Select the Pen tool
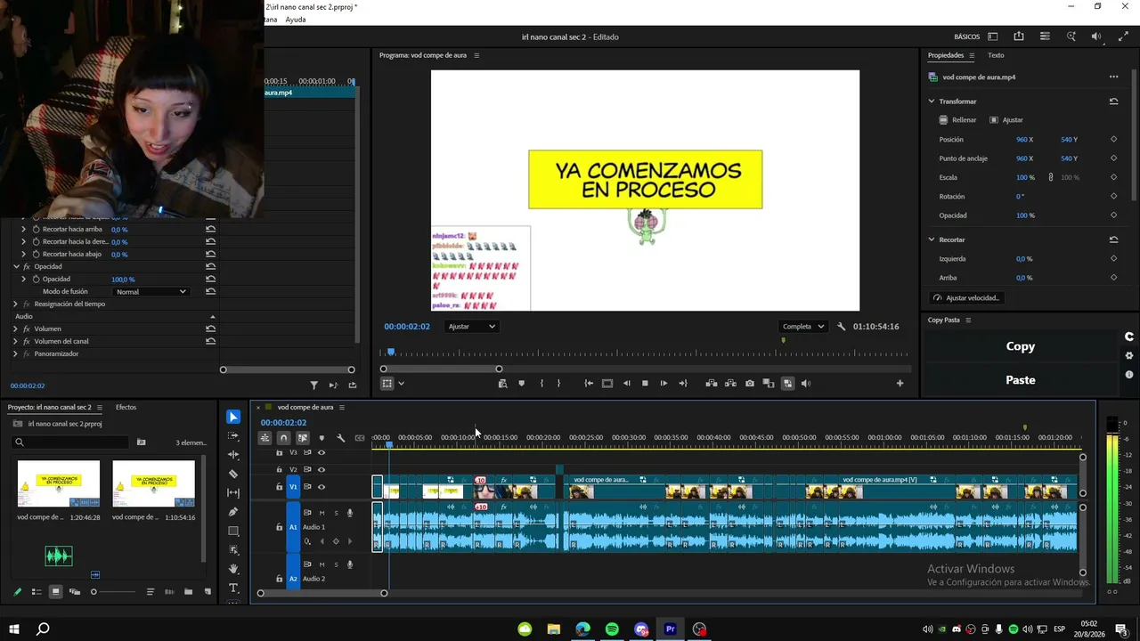 pyautogui.click(x=233, y=512)
